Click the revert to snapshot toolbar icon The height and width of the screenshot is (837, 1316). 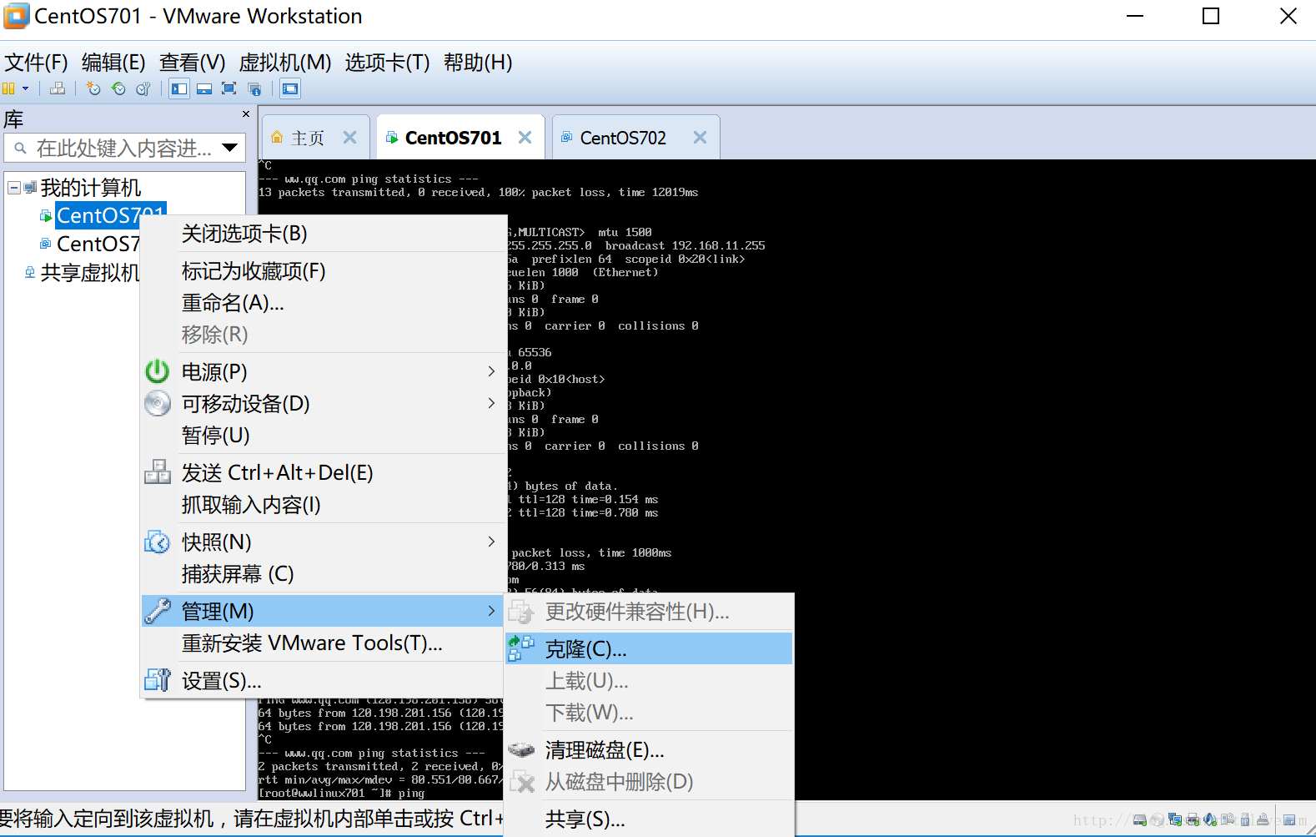(118, 88)
